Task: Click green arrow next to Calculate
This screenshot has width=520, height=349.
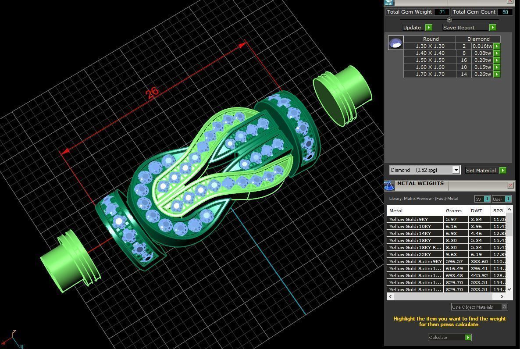Action: pyautogui.click(x=468, y=338)
